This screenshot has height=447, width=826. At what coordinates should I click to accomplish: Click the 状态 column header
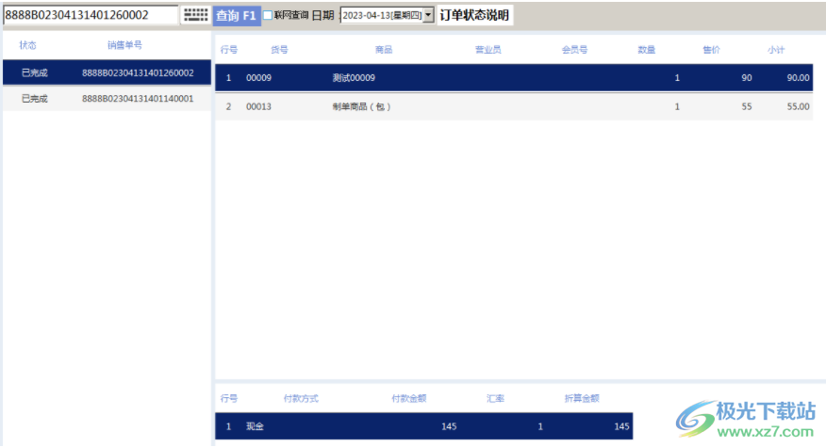pos(28,45)
